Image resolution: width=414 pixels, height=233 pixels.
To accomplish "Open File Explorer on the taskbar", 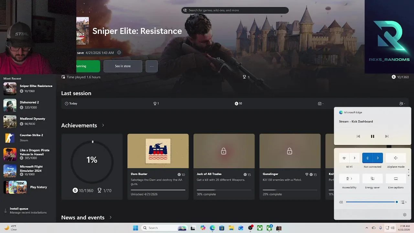I will pos(231,228).
